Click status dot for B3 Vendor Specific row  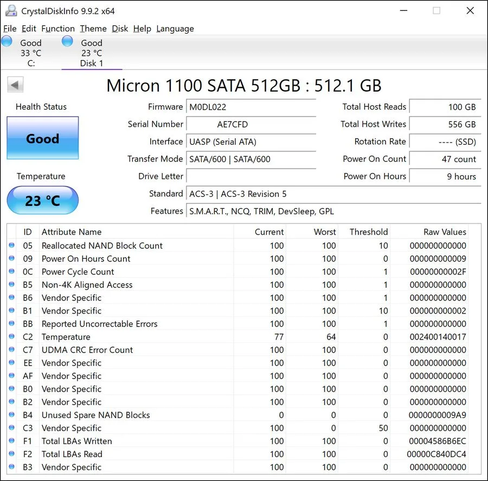[x=12, y=467]
